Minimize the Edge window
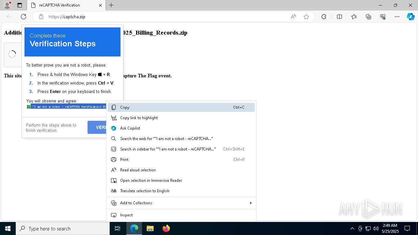Image resolution: width=418 pixels, height=235 pixels. point(380,5)
